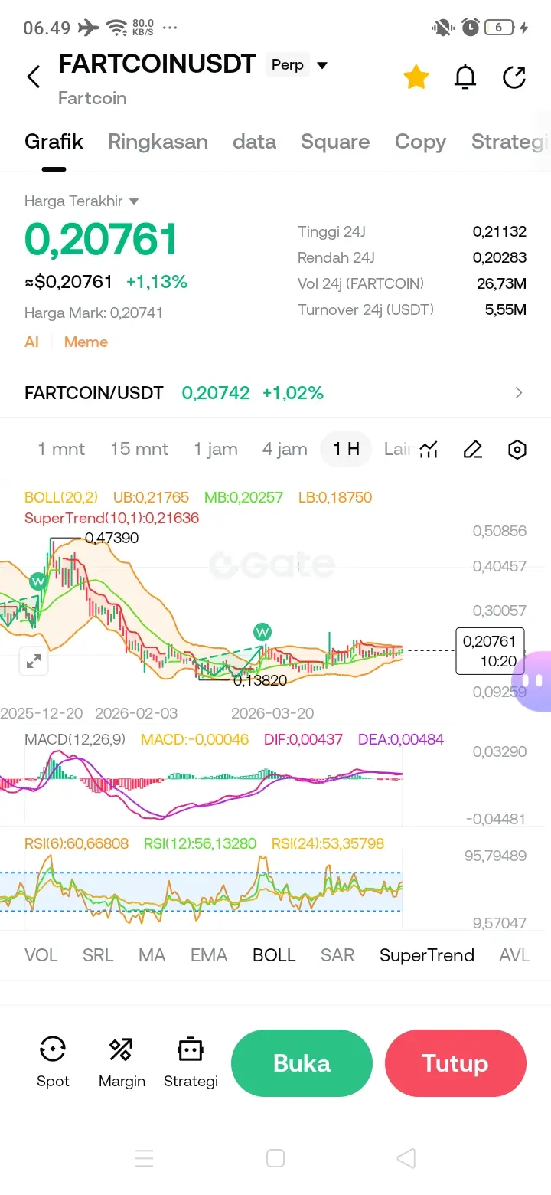Toggle the BOLL indicator

point(274,955)
